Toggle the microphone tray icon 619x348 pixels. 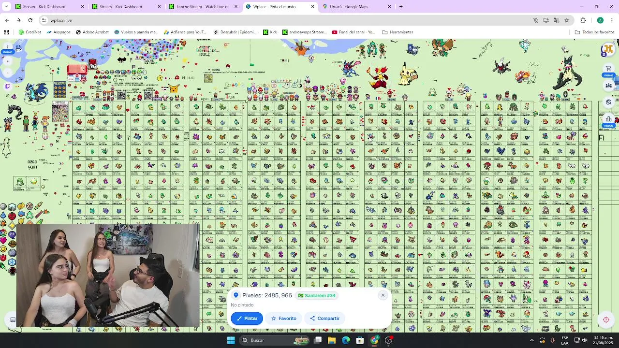[552, 340]
